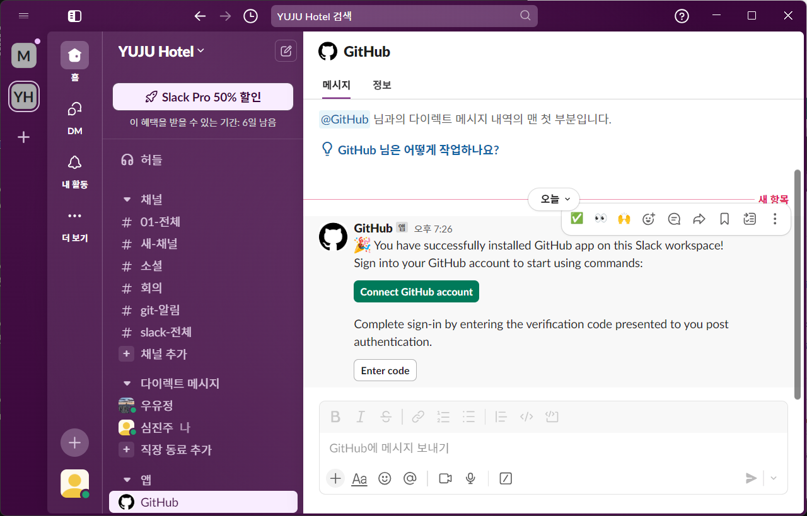Image resolution: width=807 pixels, height=516 pixels.
Task: Open the 새-채널 channel
Action: pos(203,244)
